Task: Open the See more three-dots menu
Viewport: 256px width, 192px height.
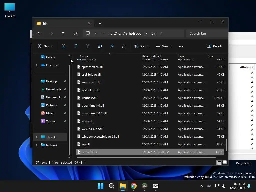Action: (x=181, y=46)
